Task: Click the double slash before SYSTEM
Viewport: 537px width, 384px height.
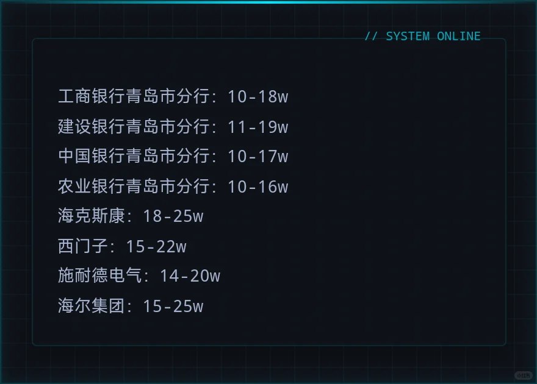Action: [371, 36]
